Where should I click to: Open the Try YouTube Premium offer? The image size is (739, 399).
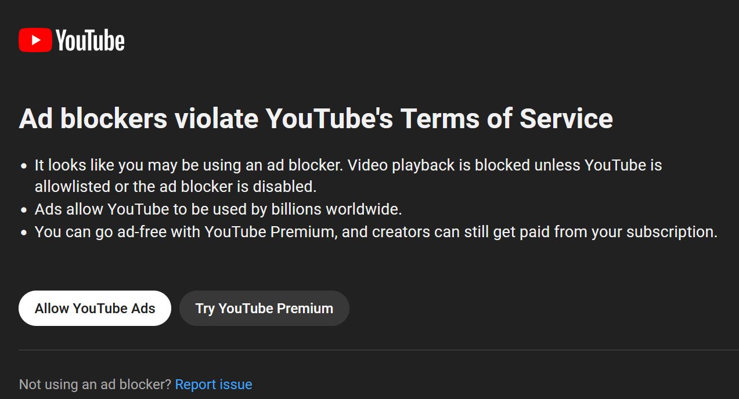[264, 309]
